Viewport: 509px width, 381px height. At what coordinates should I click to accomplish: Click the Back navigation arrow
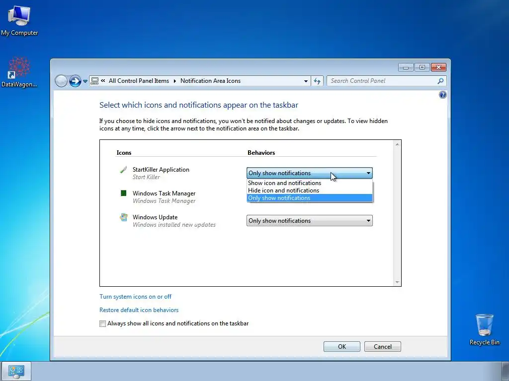[61, 81]
